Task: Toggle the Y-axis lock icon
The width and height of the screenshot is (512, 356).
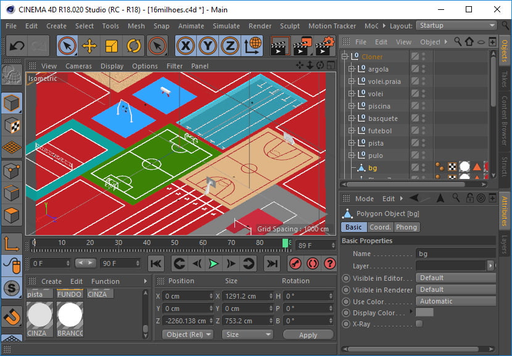Action: click(208, 46)
